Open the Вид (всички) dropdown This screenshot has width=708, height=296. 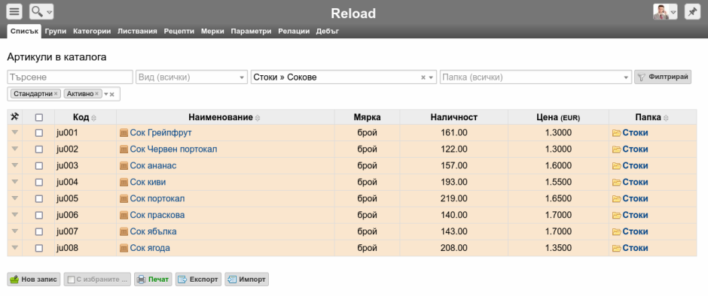(192, 77)
